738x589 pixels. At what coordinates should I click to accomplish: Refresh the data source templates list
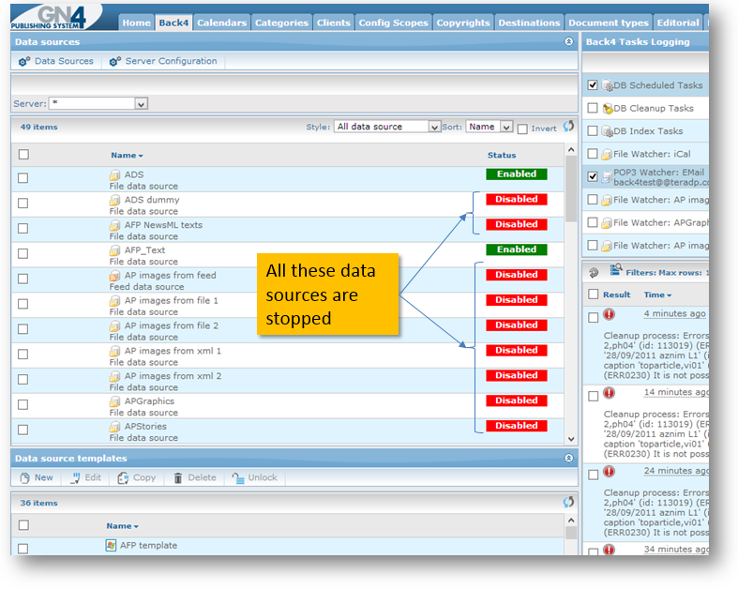pos(568,502)
